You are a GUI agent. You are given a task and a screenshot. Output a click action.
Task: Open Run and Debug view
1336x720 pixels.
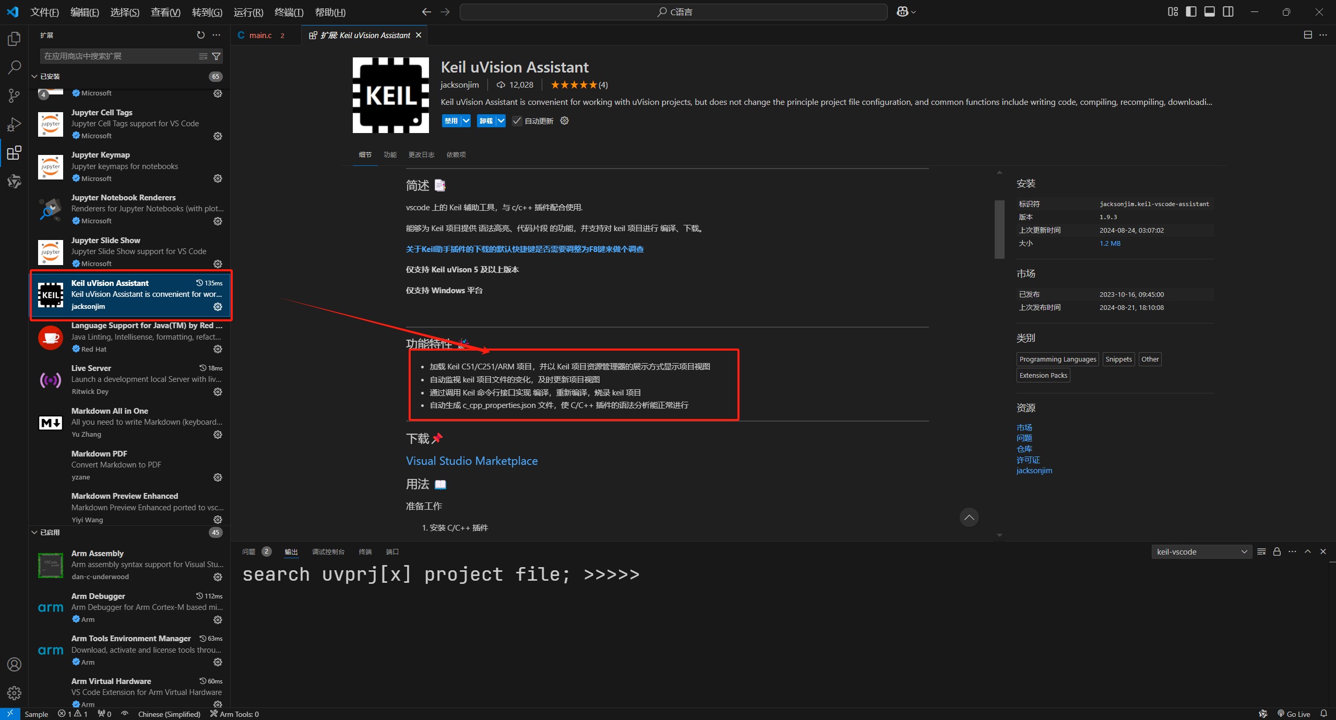click(x=14, y=124)
